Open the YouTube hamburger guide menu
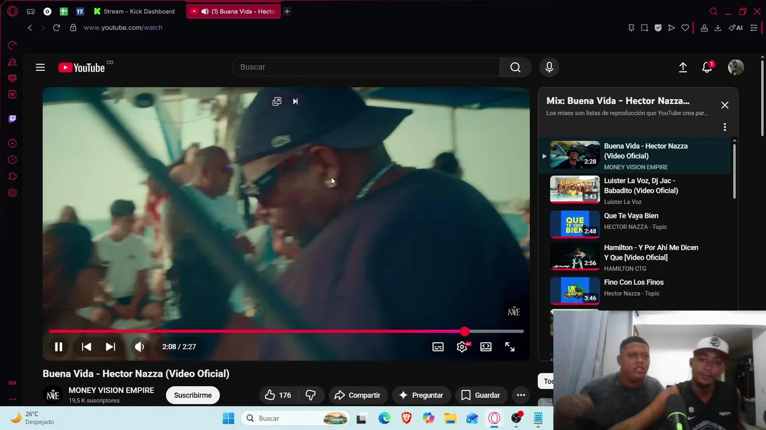Image resolution: width=766 pixels, height=430 pixels. [40, 67]
